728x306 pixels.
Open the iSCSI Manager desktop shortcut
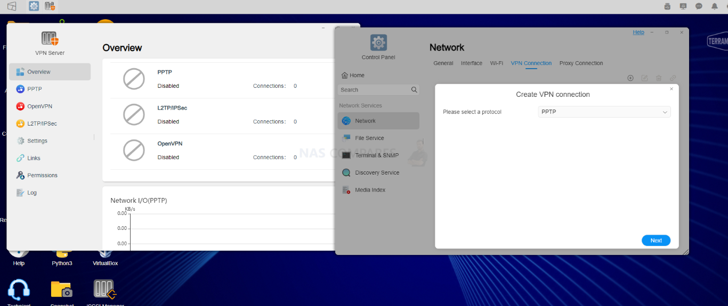point(105,292)
